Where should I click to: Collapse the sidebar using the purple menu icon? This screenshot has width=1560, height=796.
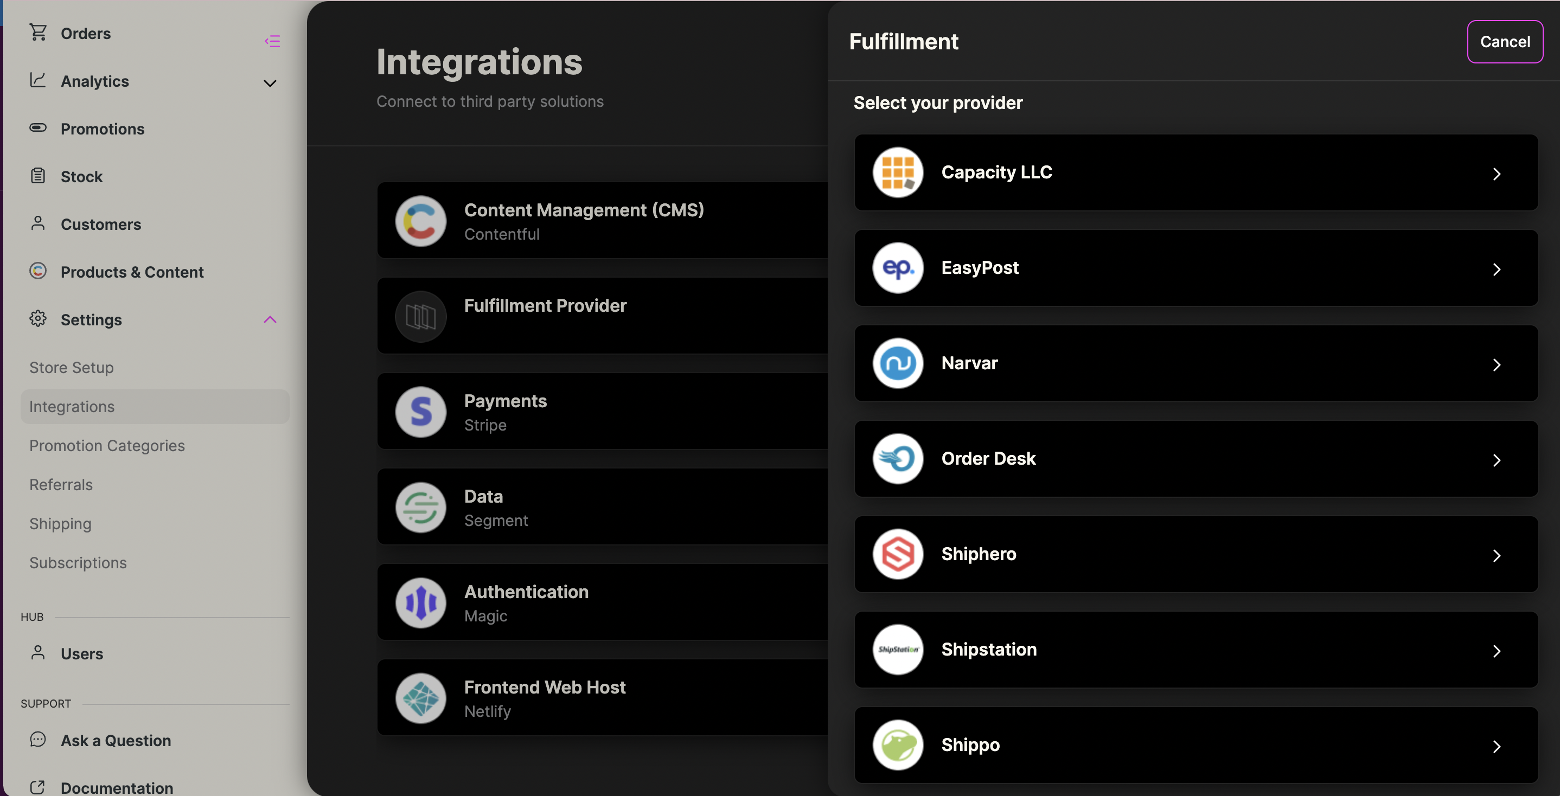272,41
